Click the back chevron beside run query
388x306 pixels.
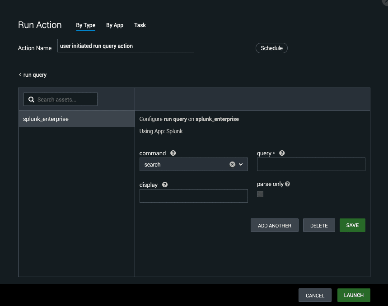tap(20, 74)
